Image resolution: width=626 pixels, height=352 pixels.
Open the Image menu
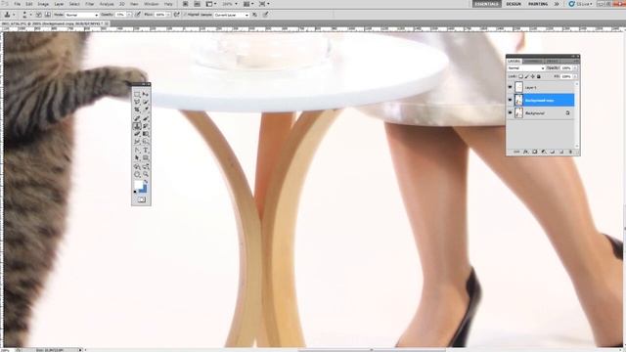click(43, 4)
